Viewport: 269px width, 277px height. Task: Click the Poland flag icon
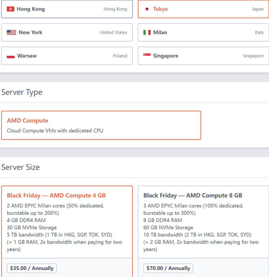click(x=10, y=56)
